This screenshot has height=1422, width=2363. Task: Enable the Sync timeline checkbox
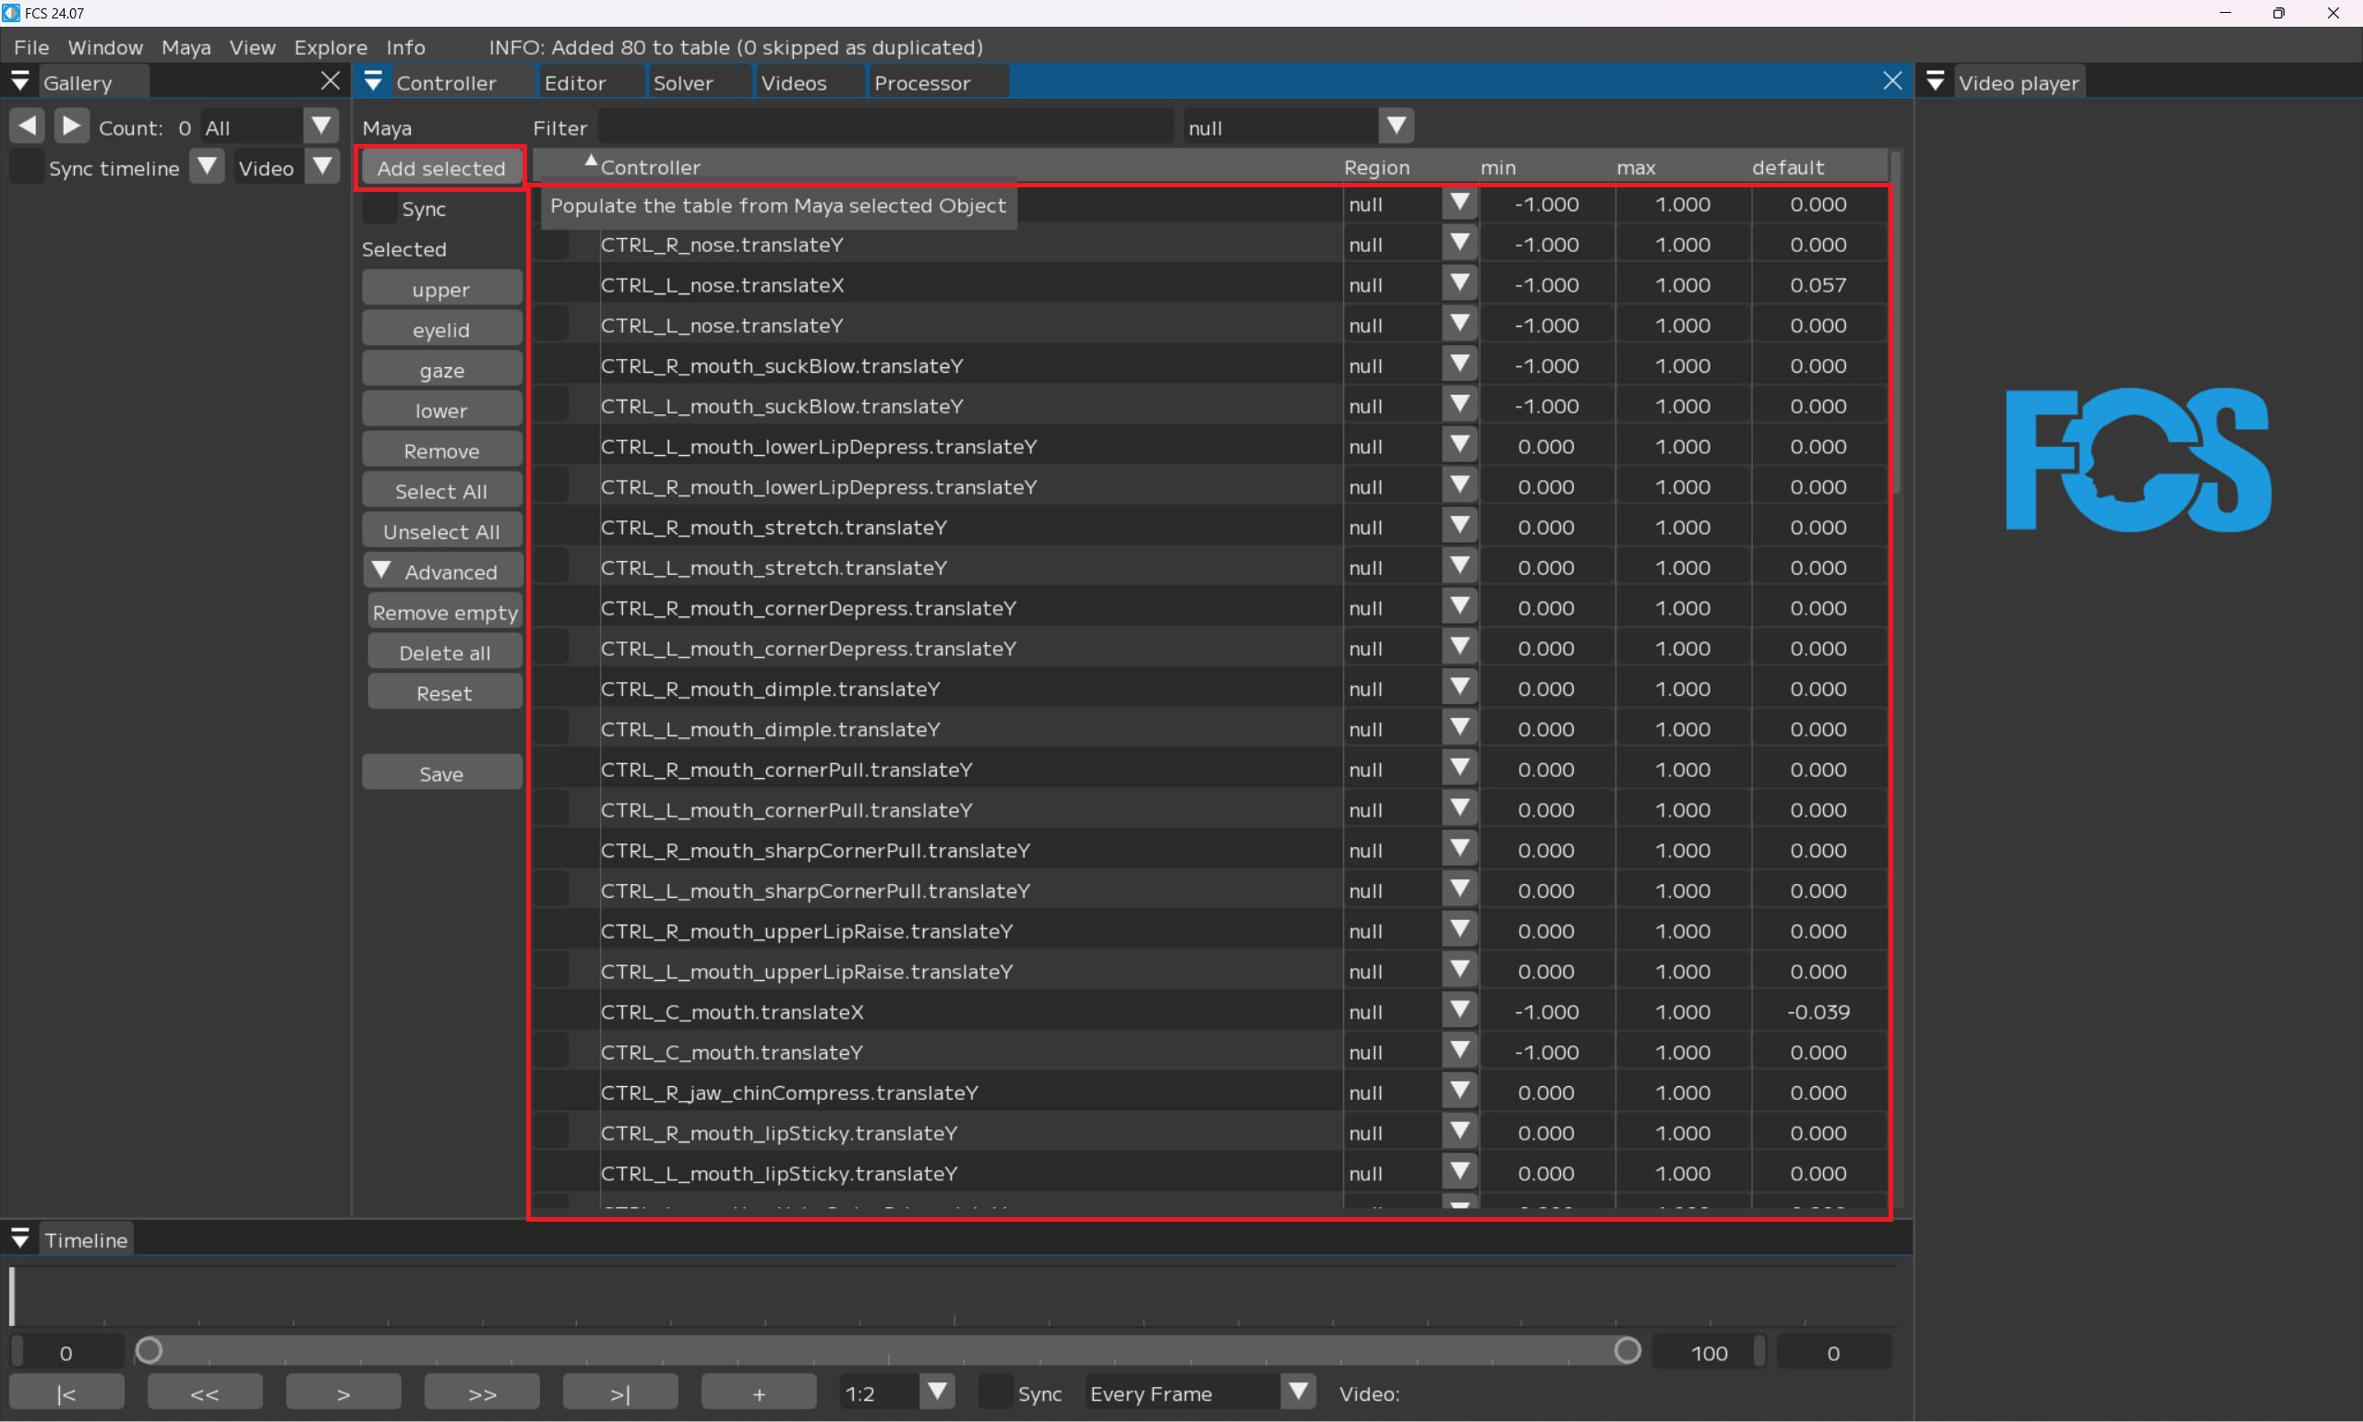pyautogui.click(x=26, y=168)
